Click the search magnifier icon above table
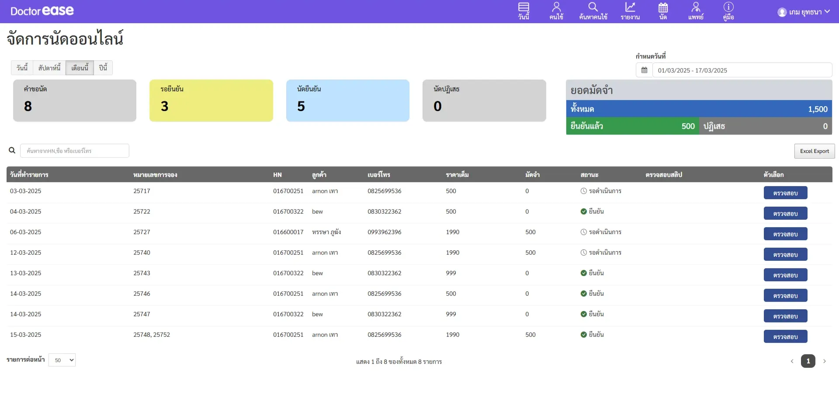839x397 pixels. pyautogui.click(x=12, y=151)
